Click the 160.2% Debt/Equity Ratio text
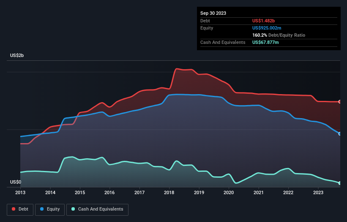347x222 pixels. (x=279, y=35)
